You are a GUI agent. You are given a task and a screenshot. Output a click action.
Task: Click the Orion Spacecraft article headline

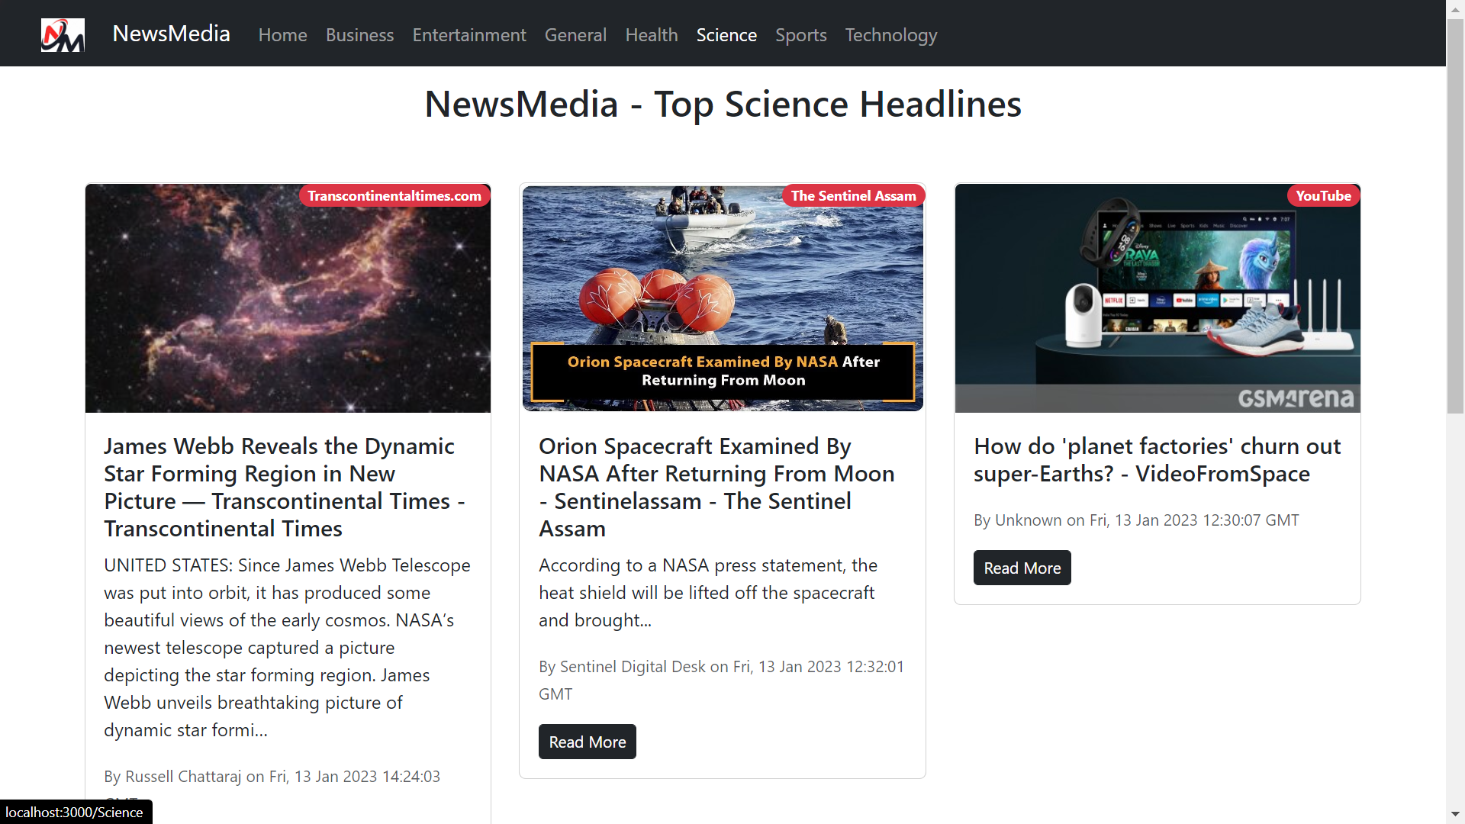coord(716,487)
